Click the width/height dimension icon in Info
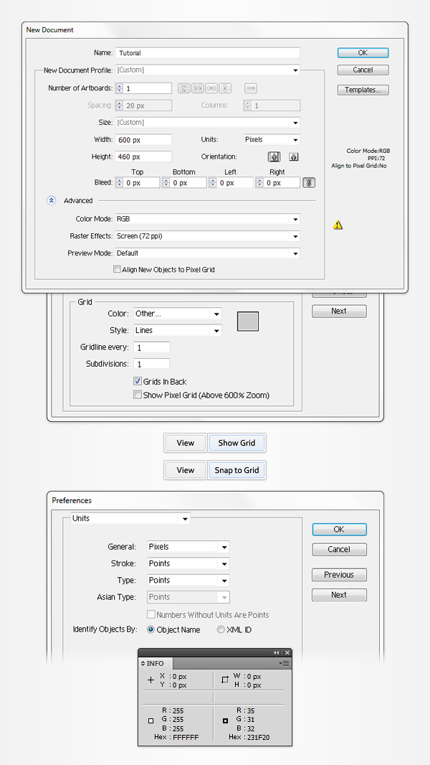 (x=225, y=679)
